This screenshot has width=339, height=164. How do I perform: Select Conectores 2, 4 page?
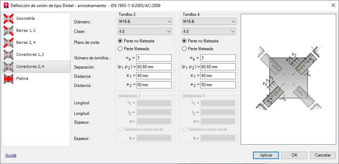[x=36, y=67]
